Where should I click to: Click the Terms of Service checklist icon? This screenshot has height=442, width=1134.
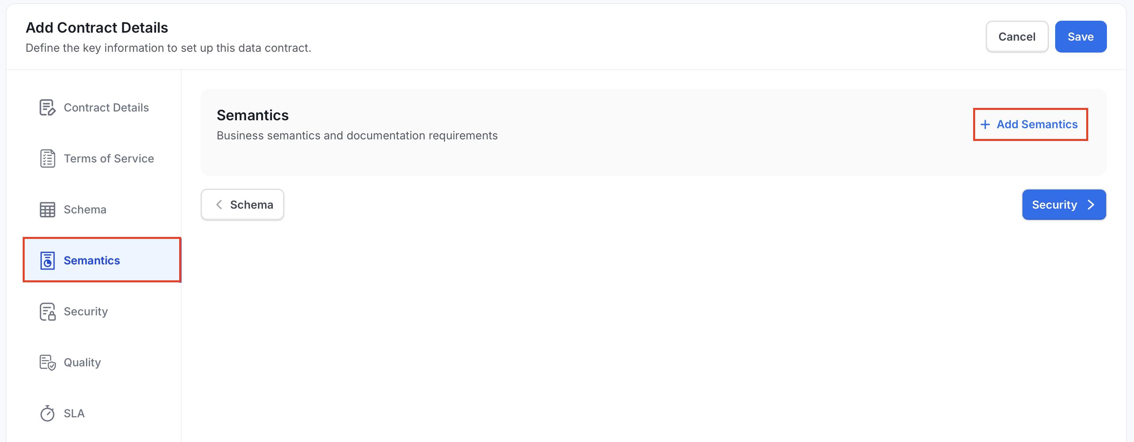pos(47,158)
